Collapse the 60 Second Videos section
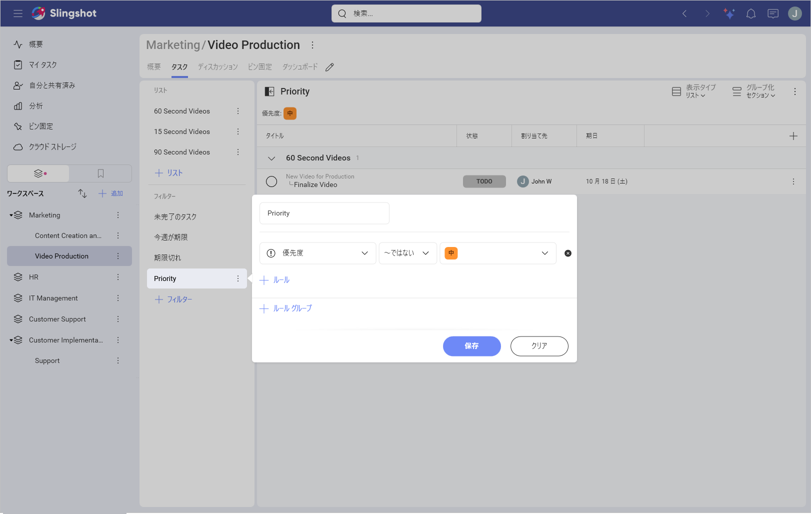 271,158
